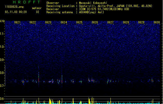Click the vertical meteor echo streak near 0624

(62, 79)
